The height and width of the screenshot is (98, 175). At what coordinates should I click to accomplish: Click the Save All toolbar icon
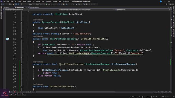tap(18, 4)
